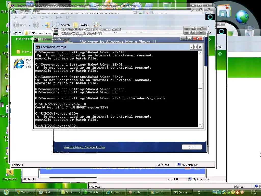Toggle the Folders pane in Explorer toolbar
Viewport: 261px width, 196px height.
pos(81,25)
